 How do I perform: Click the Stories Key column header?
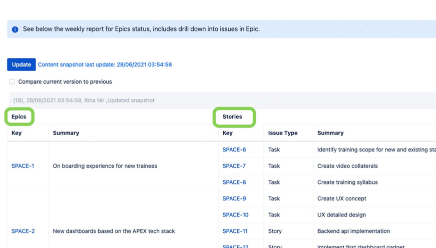pyautogui.click(x=227, y=133)
